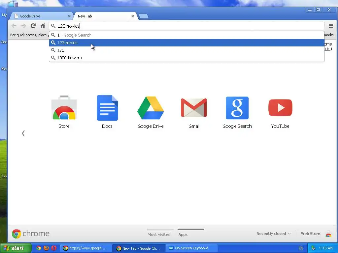The width and height of the screenshot is (338, 253).
Task: Choose the 1800 flowers suggestion
Action: pyautogui.click(x=187, y=58)
